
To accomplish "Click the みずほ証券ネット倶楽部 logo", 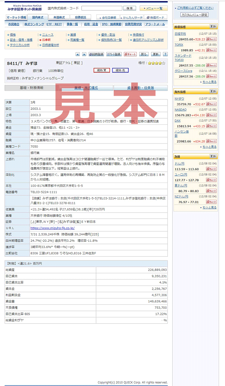I will point(24,8).
